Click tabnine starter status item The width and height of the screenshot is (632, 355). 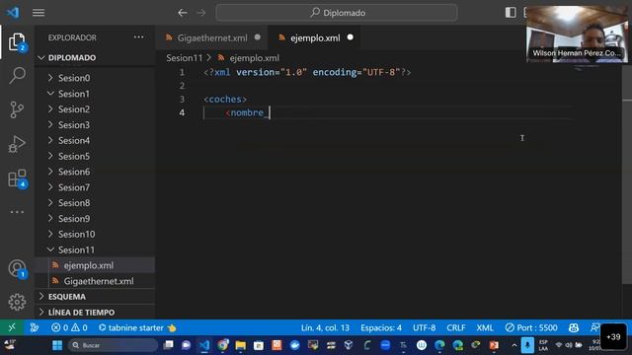pyautogui.click(x=137, y=327)
